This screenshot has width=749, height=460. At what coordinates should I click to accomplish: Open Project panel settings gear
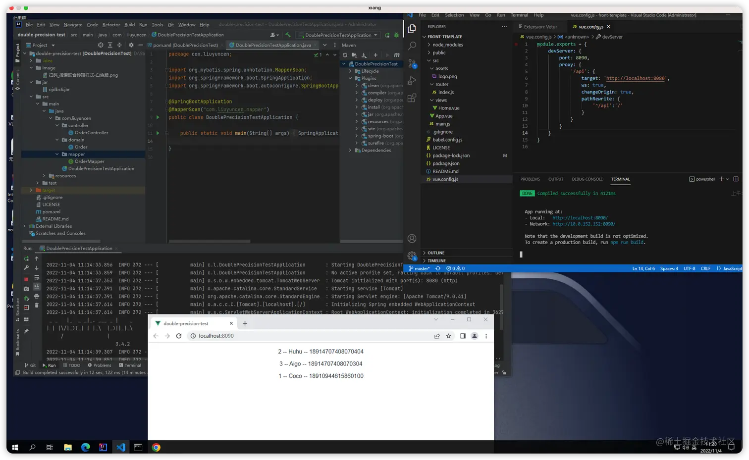pyautogui.click(x=131, y=45)
